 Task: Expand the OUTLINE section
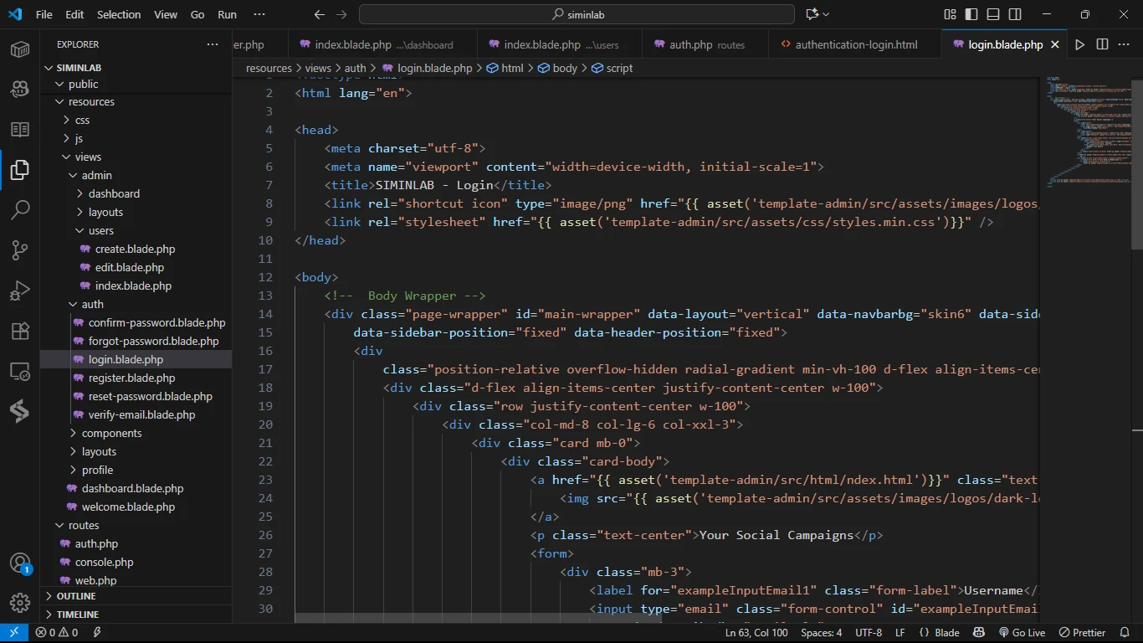click(75, 596)
